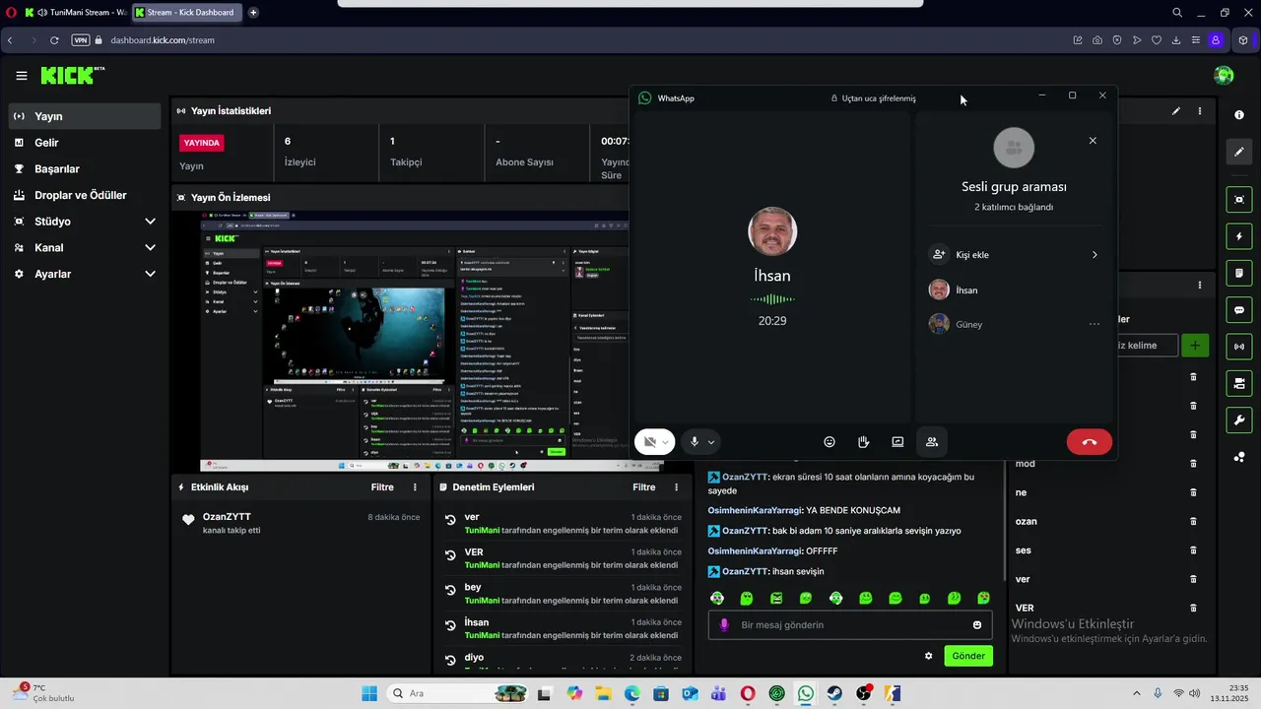Open microphone options arrow in WhatsApp call
This screenshot has height=709, width=1261.
[x=711, y=442]
